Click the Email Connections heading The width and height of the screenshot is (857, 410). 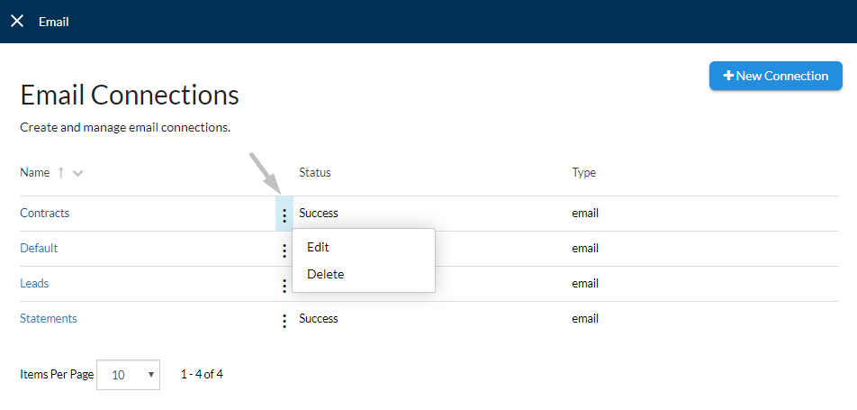point(130,95)
